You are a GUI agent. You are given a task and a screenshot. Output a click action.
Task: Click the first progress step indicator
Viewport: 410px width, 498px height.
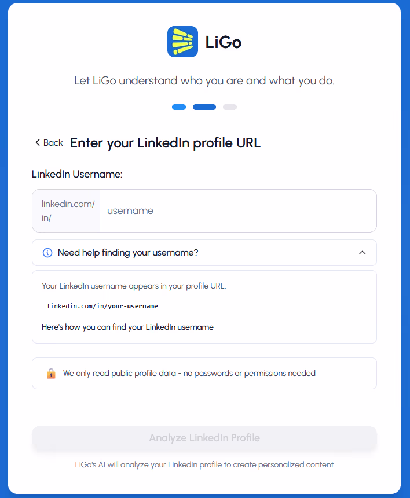pos(178,106)
